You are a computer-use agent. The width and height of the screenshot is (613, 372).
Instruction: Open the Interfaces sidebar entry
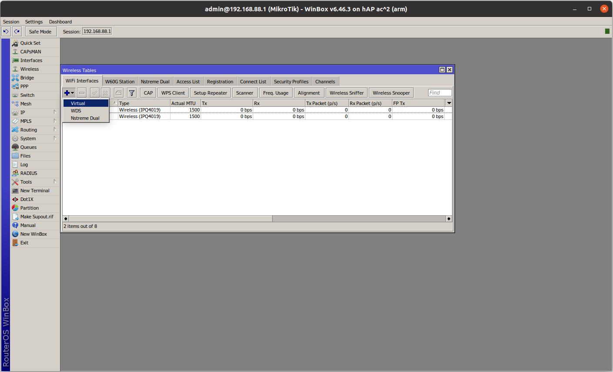pos(31,60)
